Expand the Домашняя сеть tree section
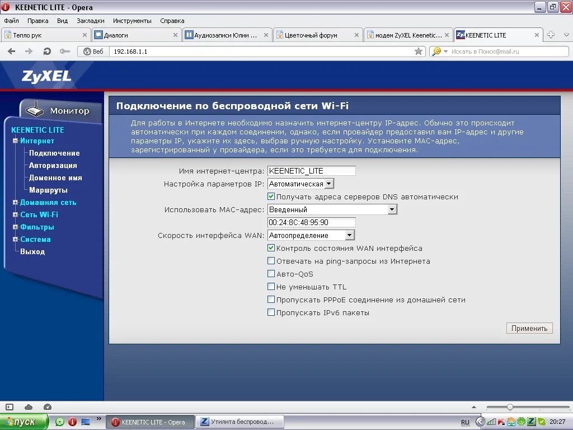 click(15, 202)
